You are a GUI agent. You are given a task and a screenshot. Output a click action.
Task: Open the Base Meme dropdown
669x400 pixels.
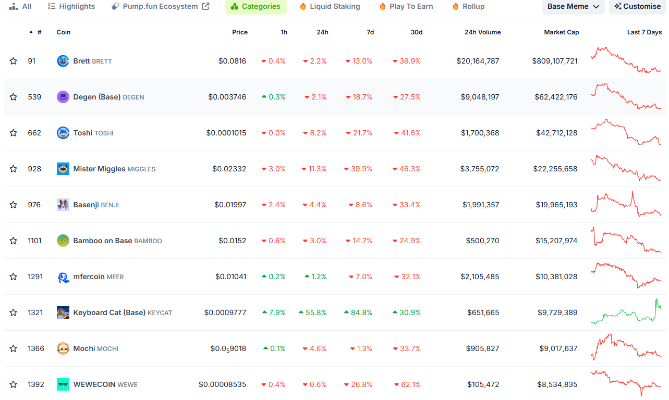point(573,6)
